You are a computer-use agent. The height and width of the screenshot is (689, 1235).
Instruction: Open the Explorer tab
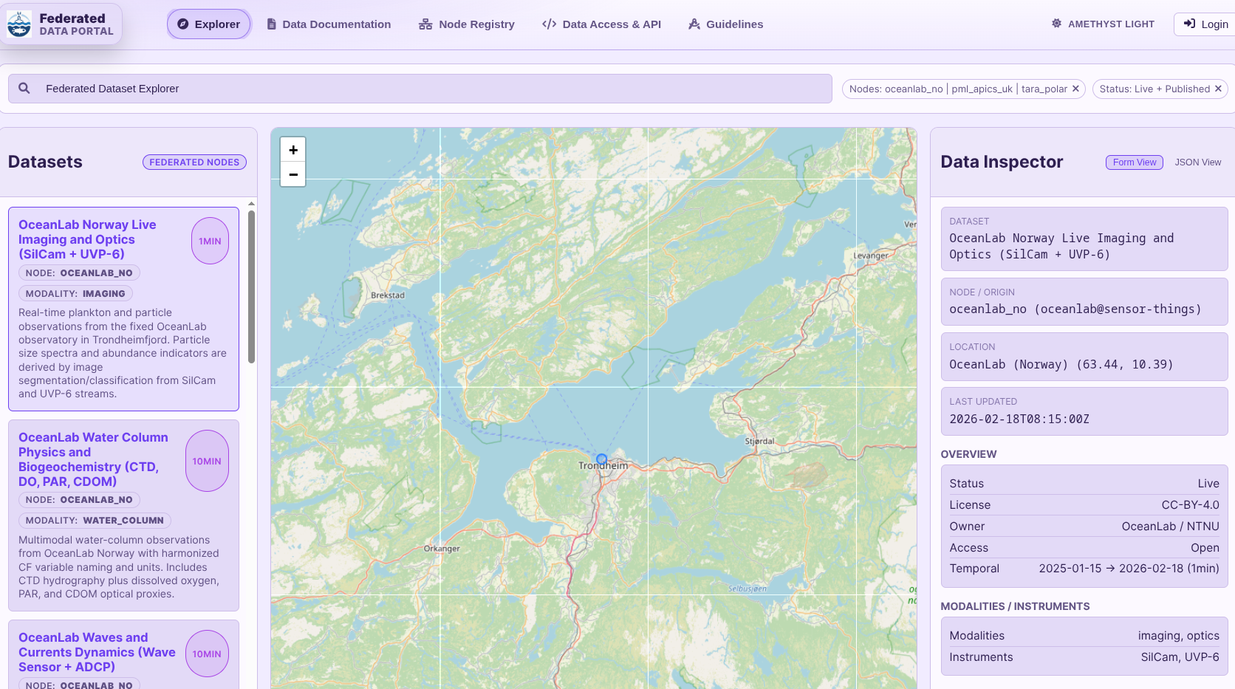(209, 24)
